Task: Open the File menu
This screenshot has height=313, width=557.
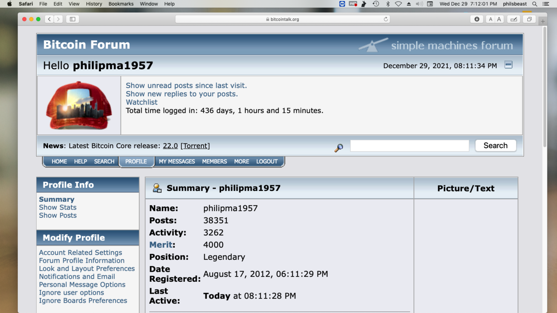Action: pyautogui.click(x=43, y=4)
